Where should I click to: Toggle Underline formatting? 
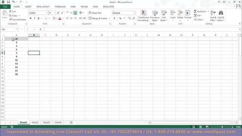point(39,19)
